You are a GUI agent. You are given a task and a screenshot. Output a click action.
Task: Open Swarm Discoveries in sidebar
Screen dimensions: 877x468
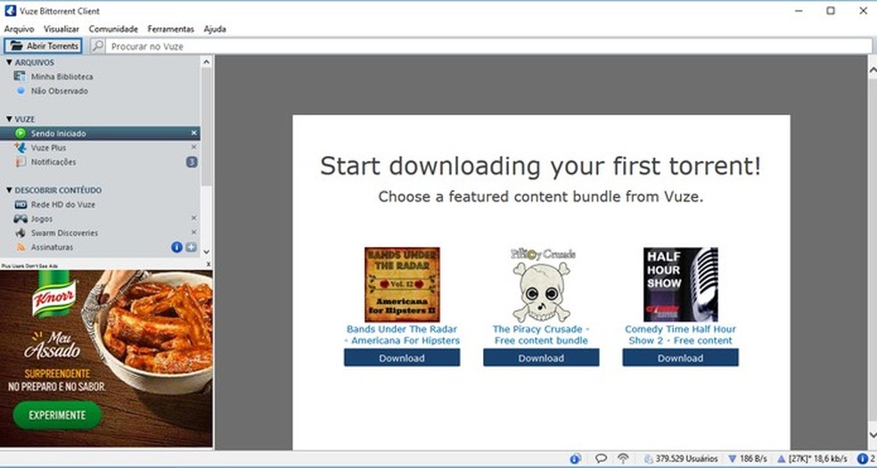point(64,233)
